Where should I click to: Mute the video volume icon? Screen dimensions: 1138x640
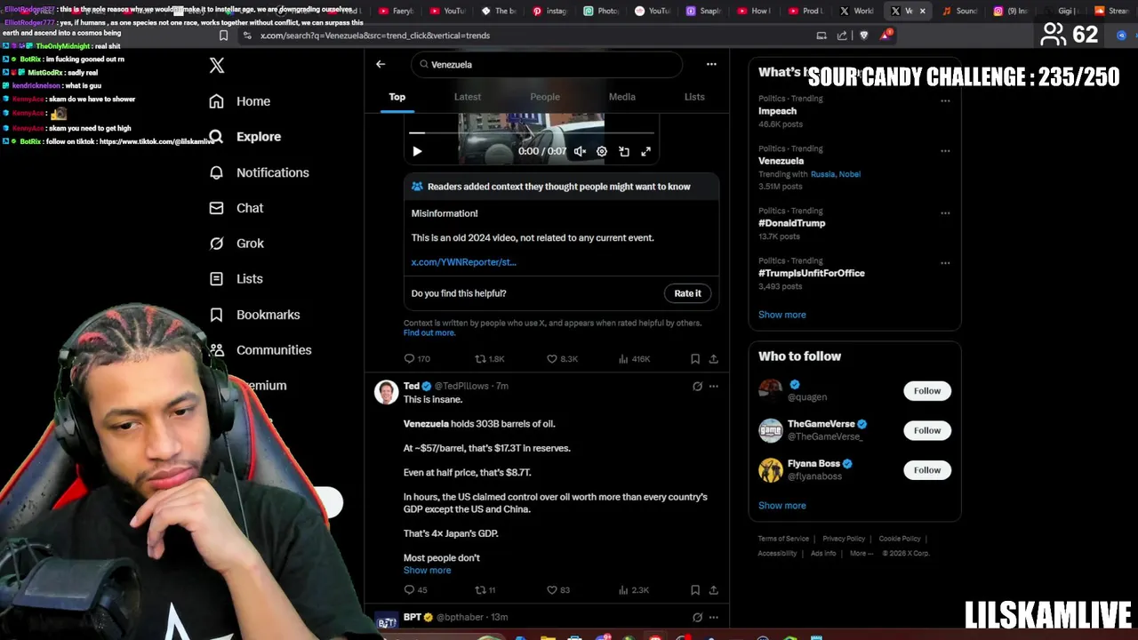point(580,151)
